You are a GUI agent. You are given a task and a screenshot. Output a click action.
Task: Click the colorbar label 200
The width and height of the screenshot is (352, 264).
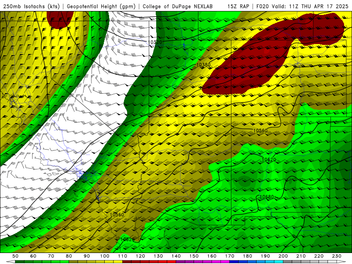click(283, 256)
